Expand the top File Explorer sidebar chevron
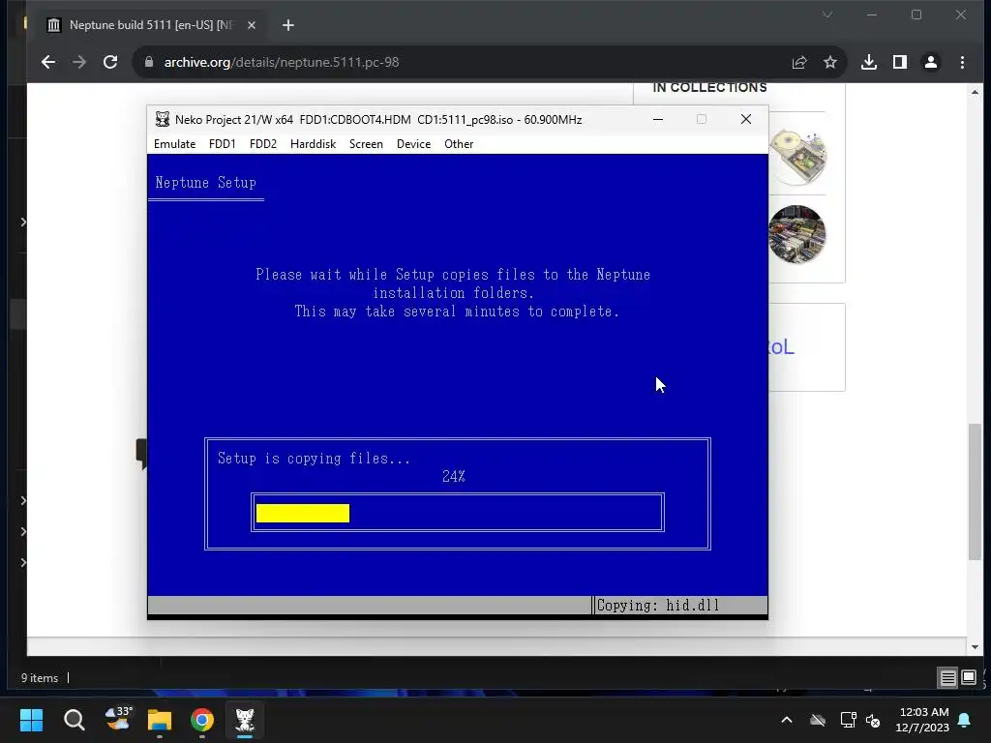Screen dimensions: 991x743 tap(23, 222)
